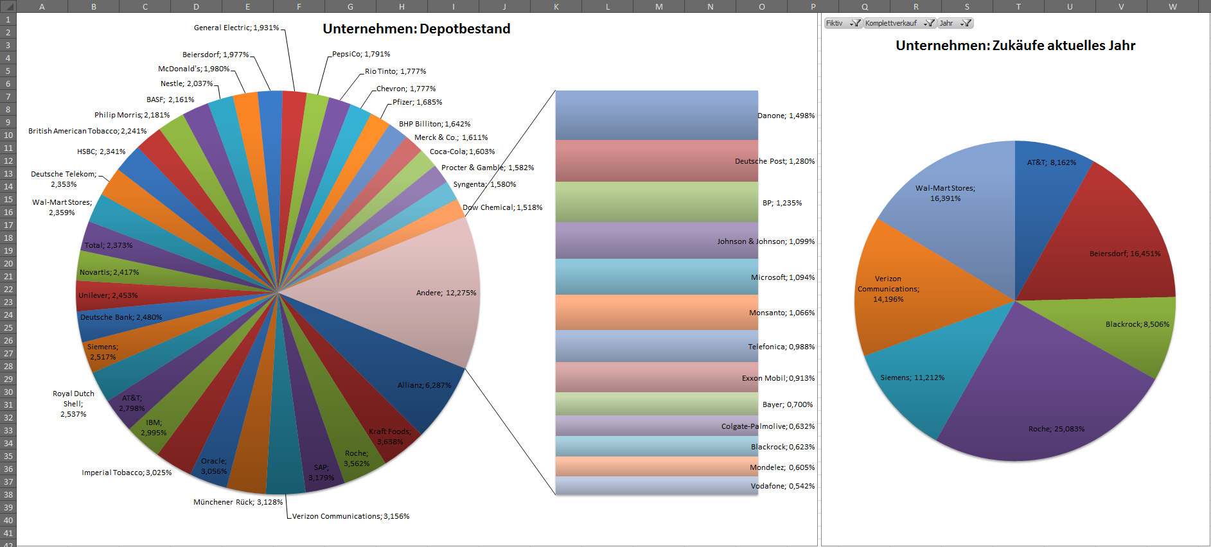Select the chart title 'Unternehmen: Depotbestand'
Viewport: 1211px width, 547px height.
click(x=416, y=29)
